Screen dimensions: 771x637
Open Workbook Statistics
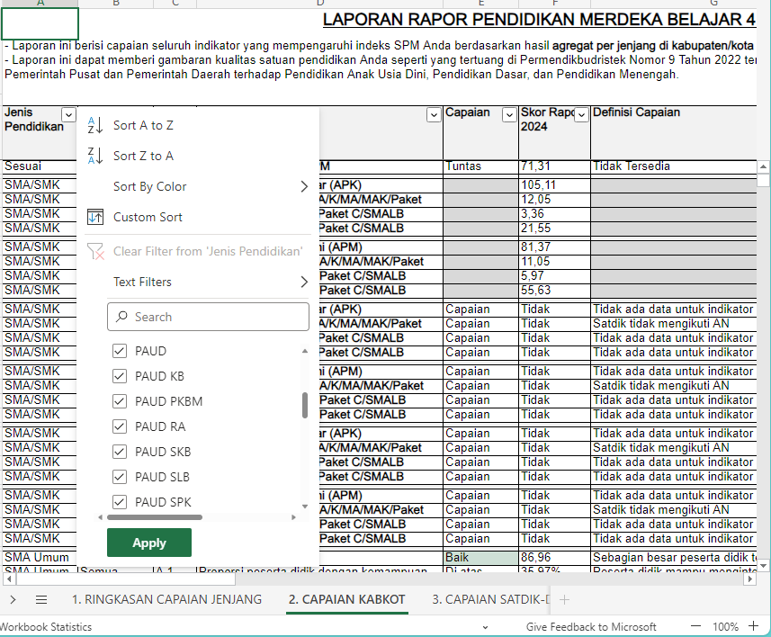point(46,627)
